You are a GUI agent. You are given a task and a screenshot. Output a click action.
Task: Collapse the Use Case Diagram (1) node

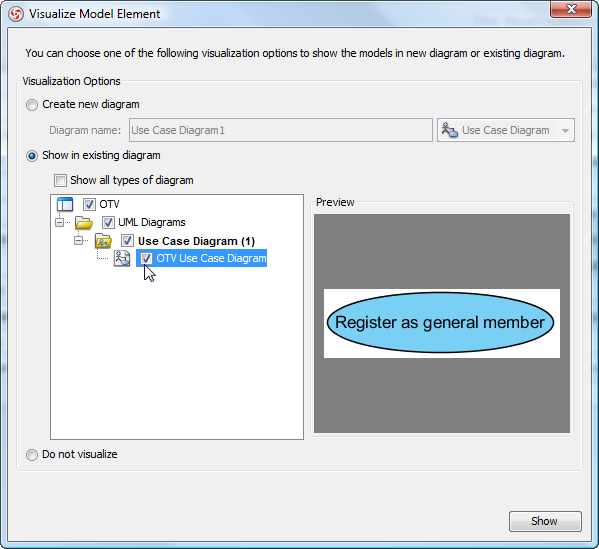click(x=78, y=241)
